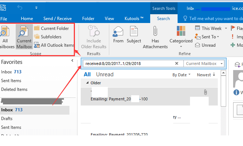This screenshot has height=146, width=243.
Task: Click the attachment paperclip on first message
Action: pyautogui.click(x=205, y=92)
